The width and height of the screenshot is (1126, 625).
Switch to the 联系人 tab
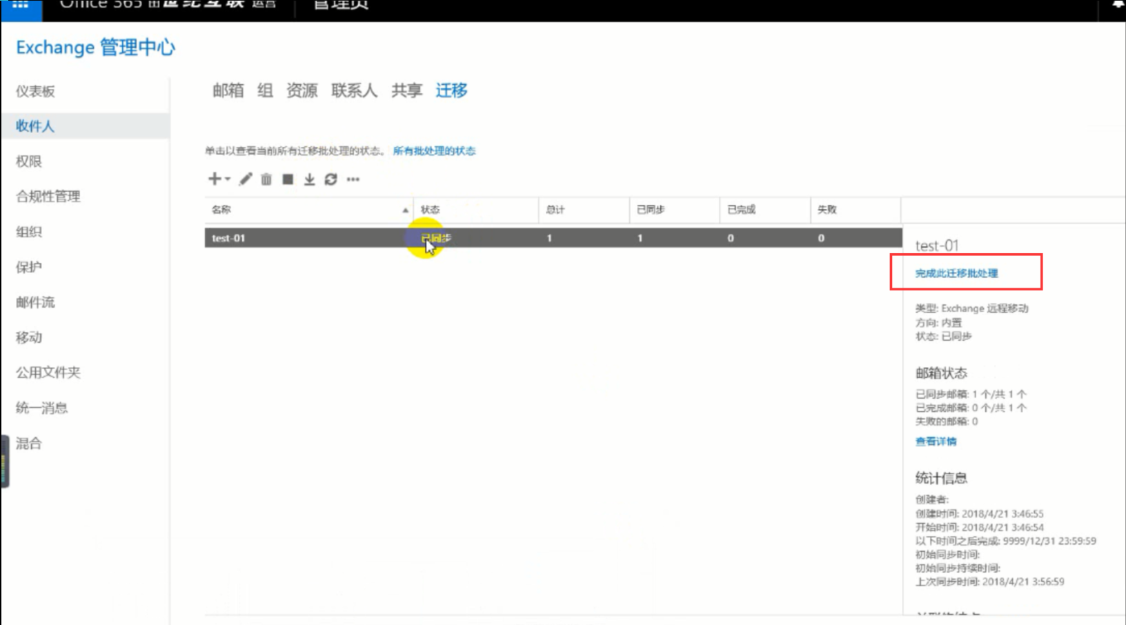point(355,90)
